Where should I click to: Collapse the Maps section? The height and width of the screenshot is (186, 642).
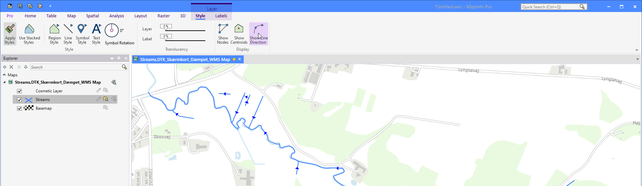tap(4, 75)
